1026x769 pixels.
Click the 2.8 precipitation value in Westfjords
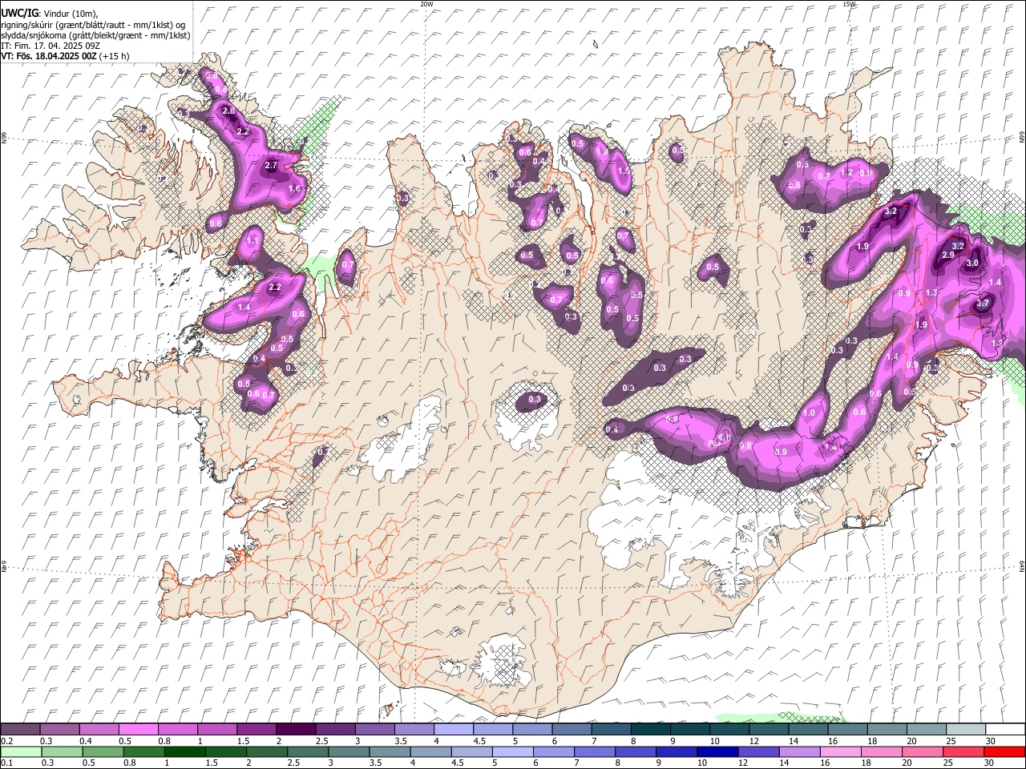point(228,111)
